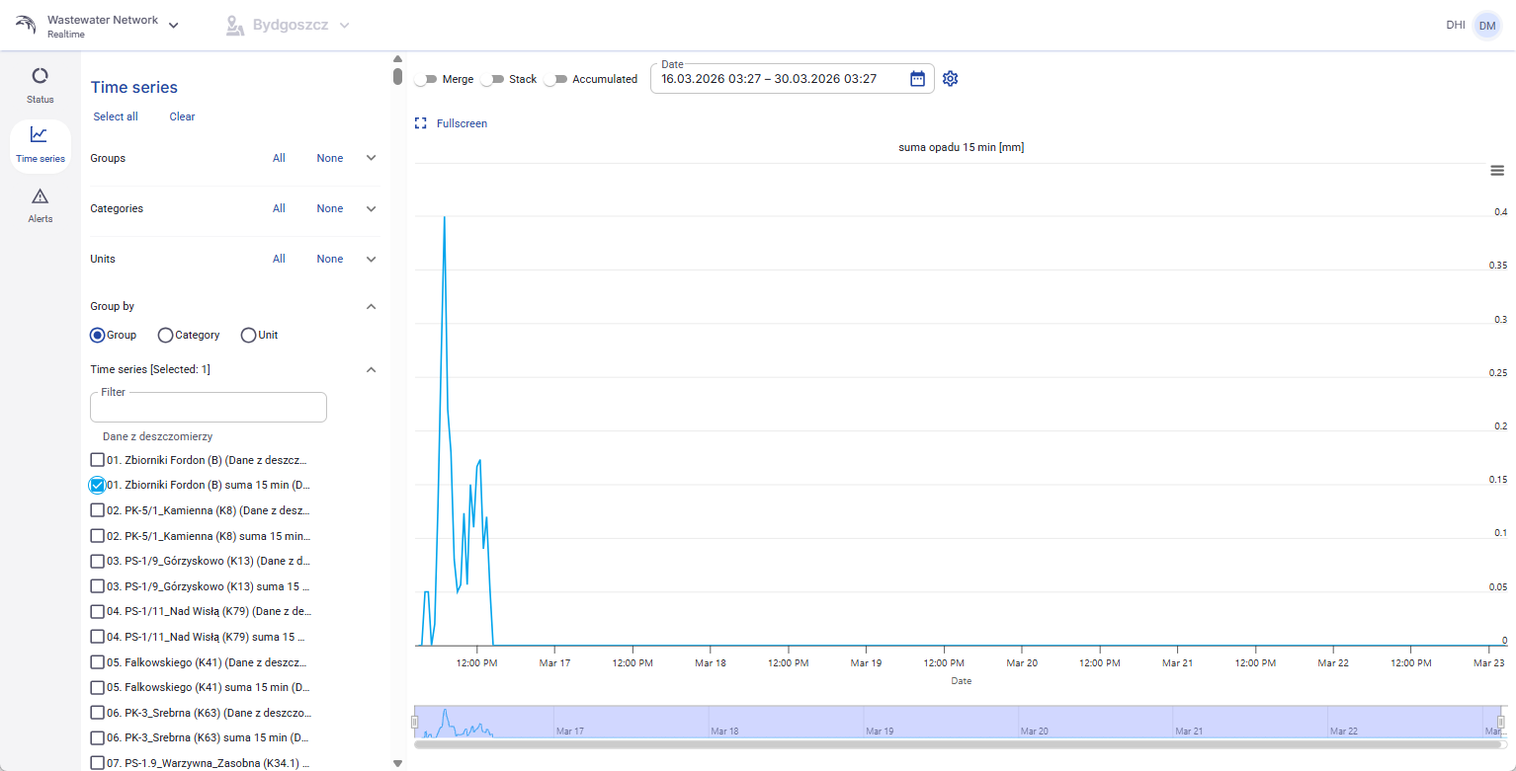This screenshot has height=771, width=1516.
Task: Check 06. PK-3_Srebrna (K63) suma 15 min box
Action: [97, 737]
